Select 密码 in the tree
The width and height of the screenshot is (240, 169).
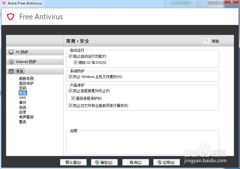click(23, 88)
